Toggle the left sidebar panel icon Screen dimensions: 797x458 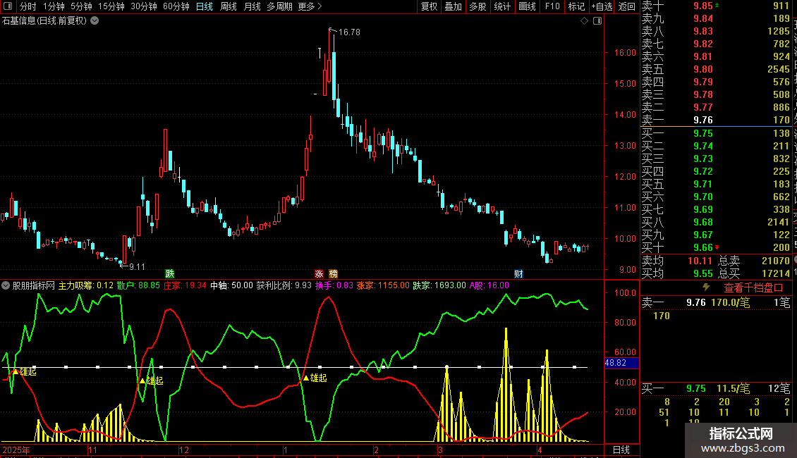(x=8, y=6)
